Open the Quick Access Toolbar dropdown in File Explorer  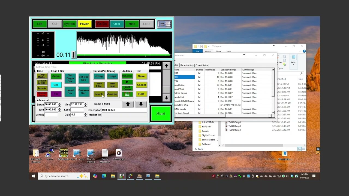pyautogui.click(x=209, y=47)
